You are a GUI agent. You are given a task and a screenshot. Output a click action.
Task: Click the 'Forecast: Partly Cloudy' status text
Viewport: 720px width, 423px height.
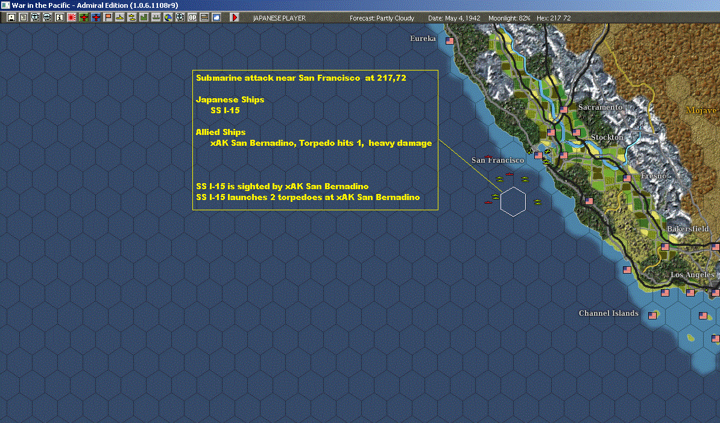click(x=382, y=18)
